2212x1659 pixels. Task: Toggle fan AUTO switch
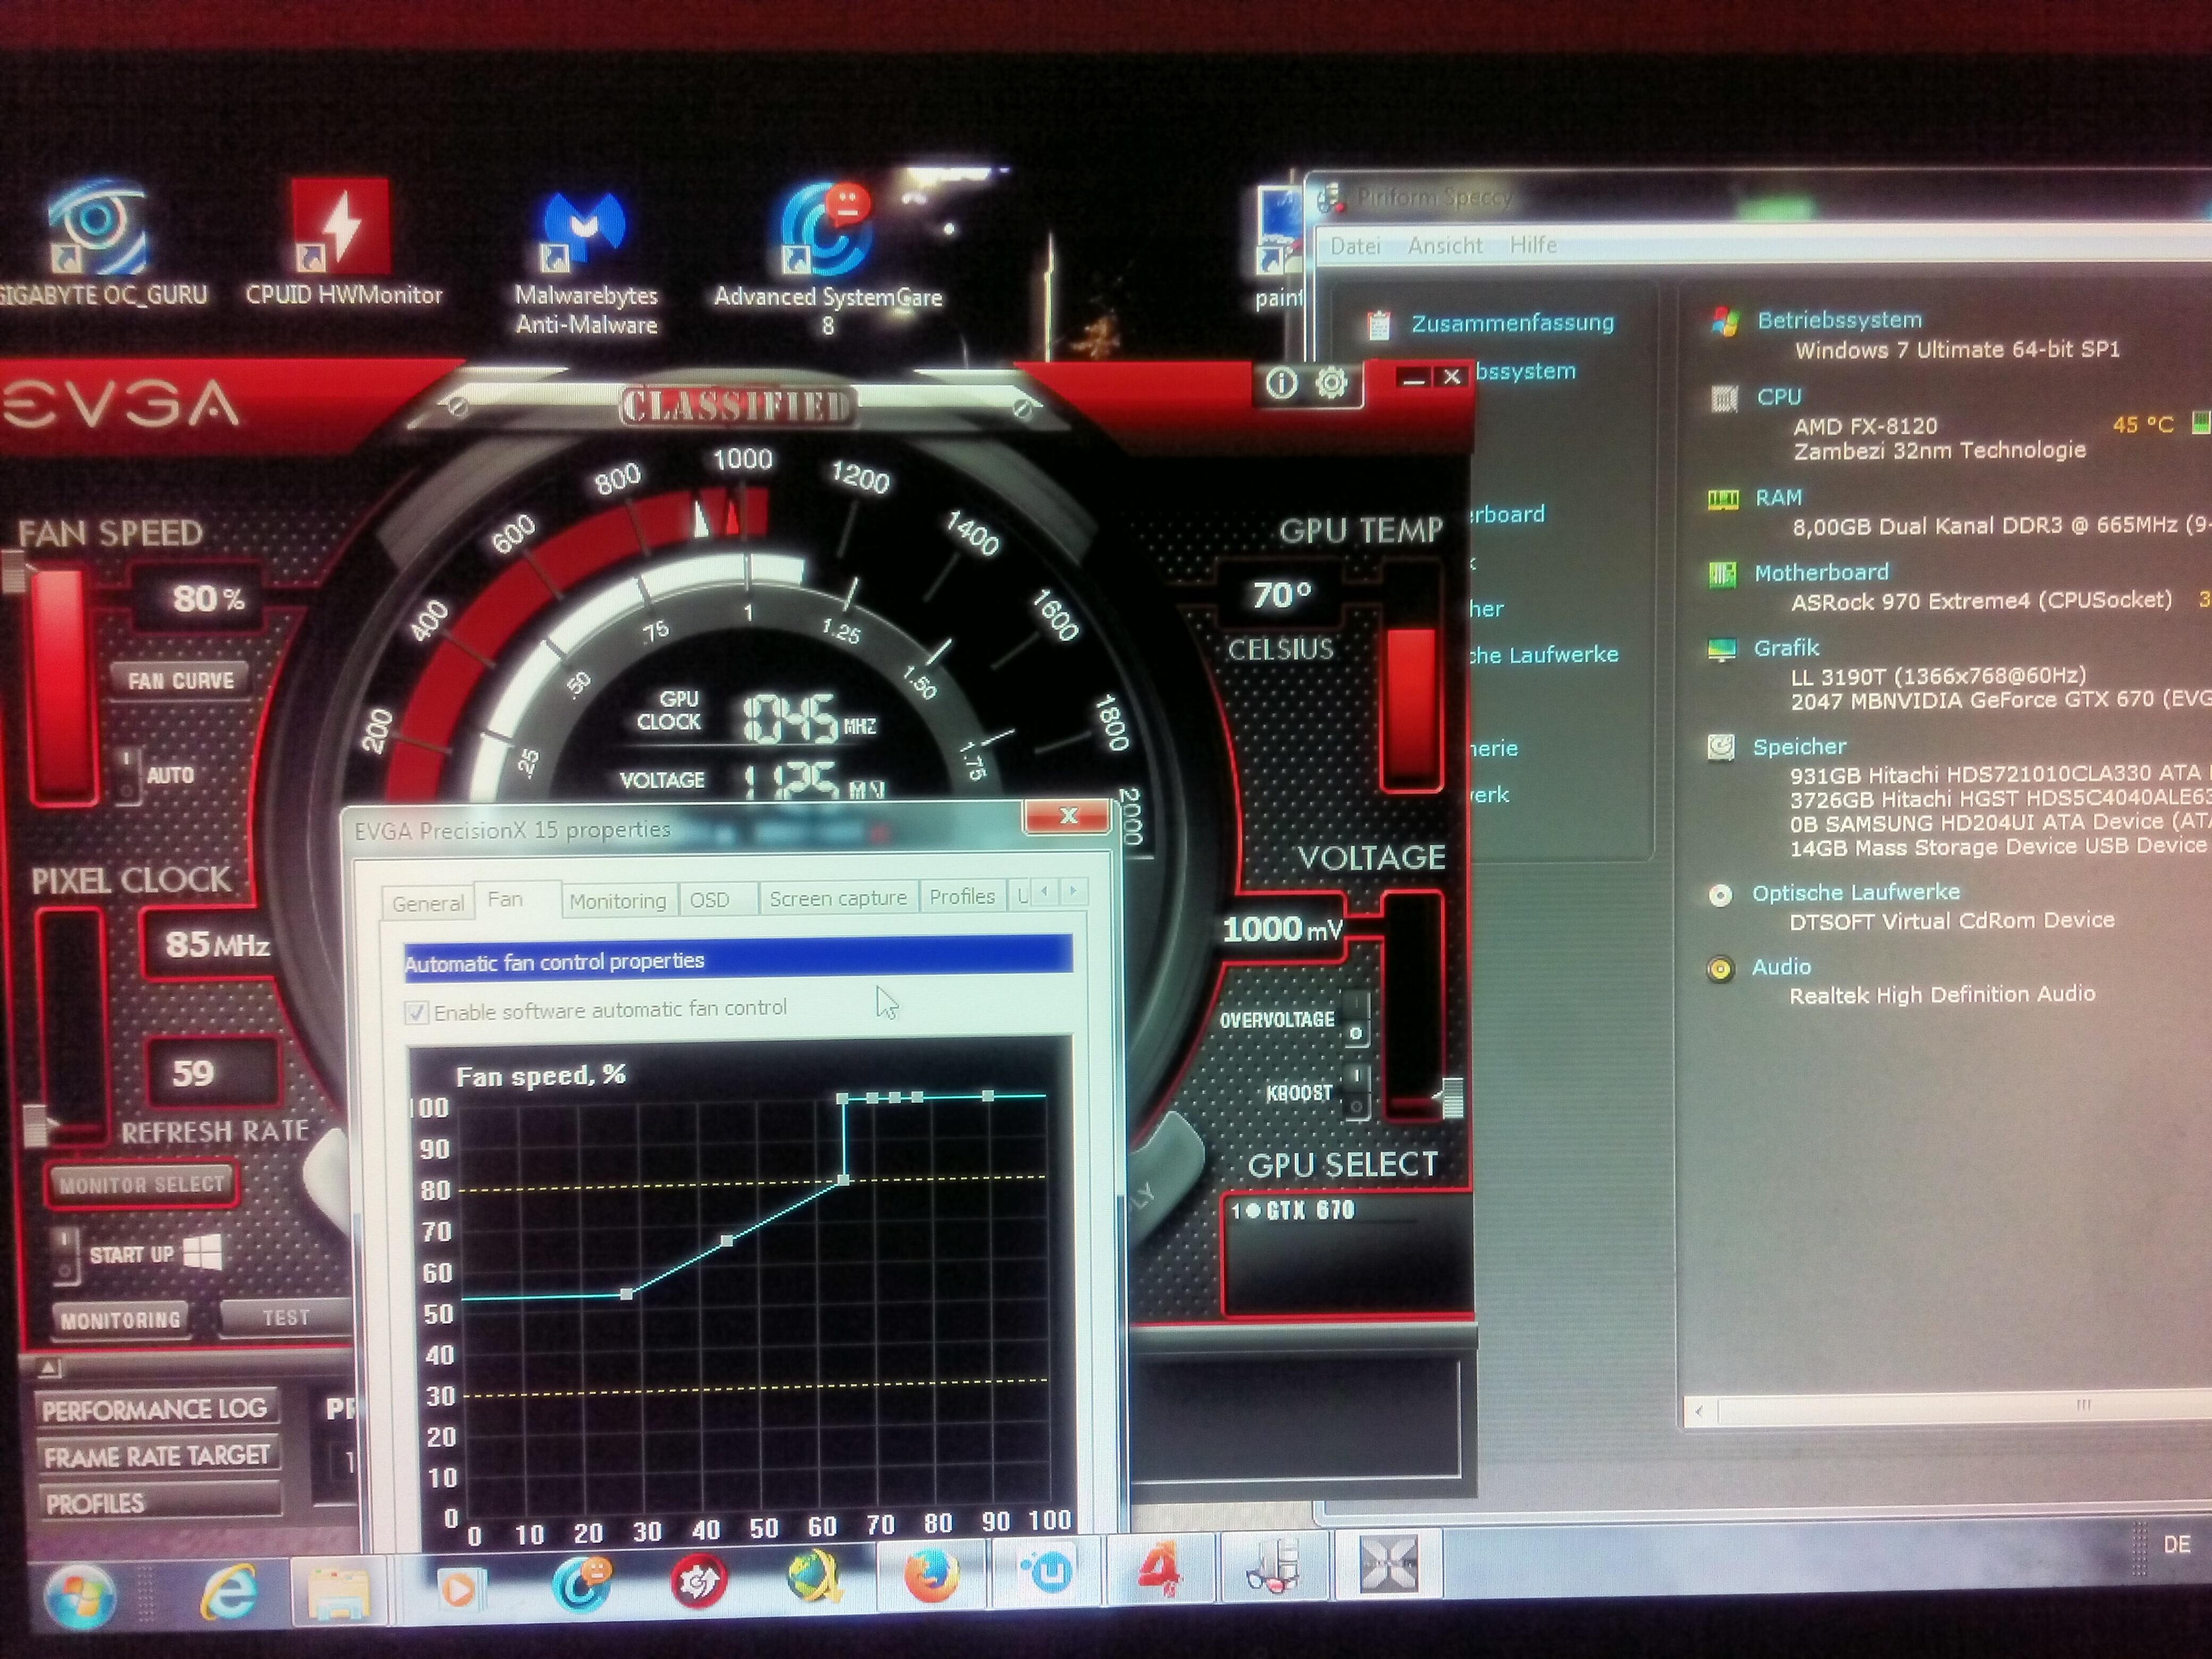127,776
